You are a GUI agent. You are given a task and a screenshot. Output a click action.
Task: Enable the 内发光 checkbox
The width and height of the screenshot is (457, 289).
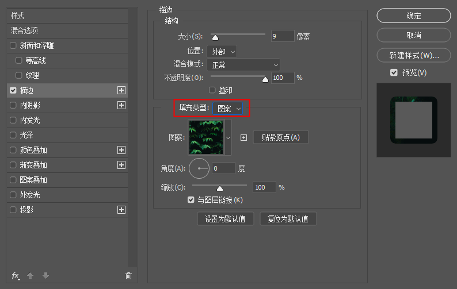13,120
